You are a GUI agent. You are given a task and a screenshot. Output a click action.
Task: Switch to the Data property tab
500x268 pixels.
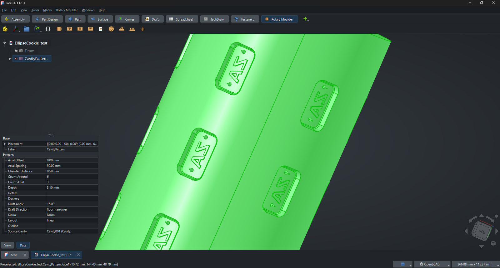(x=23, y=245)
